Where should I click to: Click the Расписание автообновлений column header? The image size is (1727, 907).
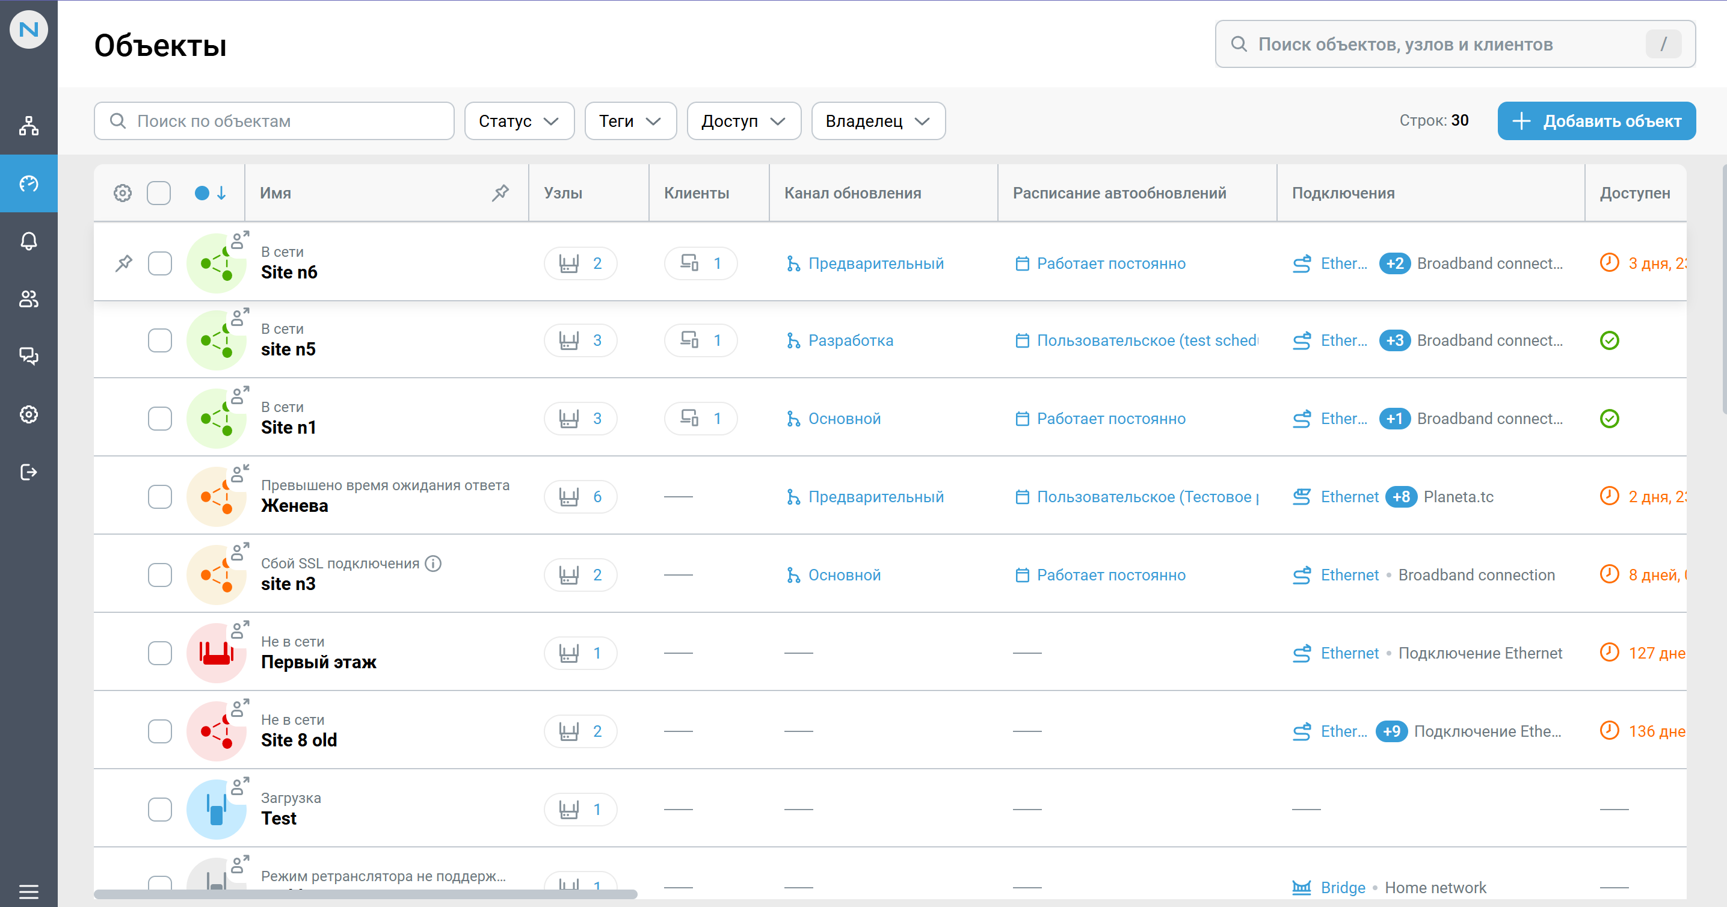(x=1119, y=193)
